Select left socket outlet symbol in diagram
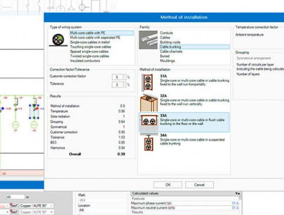 pos(15,125)
